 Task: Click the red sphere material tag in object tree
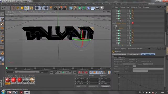(133, 23)
